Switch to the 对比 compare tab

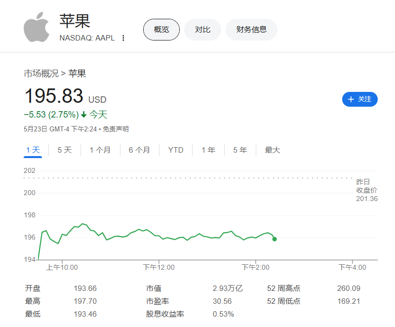[202, 30]
